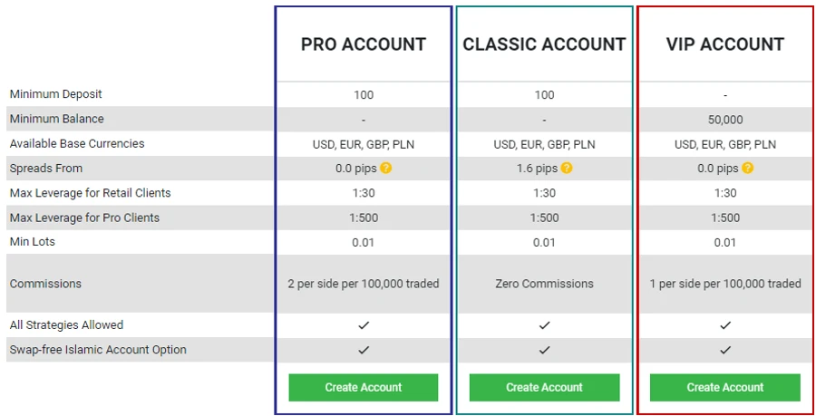Click the Pro Account spreads help icon
Screen dimensions: 816x416
click(x=385, y=168)
